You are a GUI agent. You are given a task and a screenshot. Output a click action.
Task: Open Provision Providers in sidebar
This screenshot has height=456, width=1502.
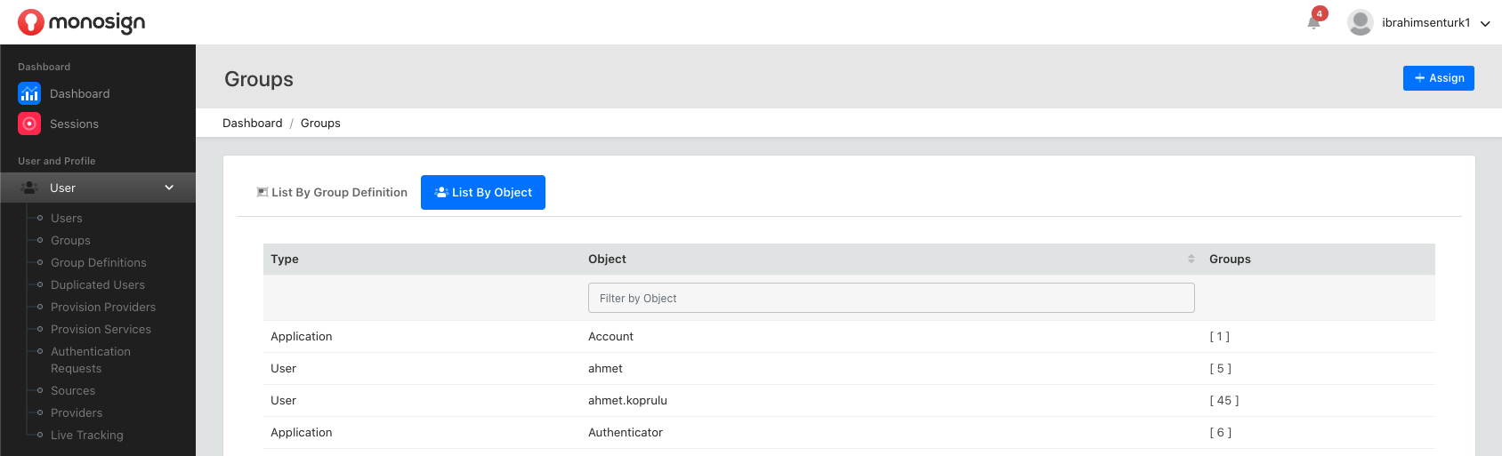(x=103, y=307)
